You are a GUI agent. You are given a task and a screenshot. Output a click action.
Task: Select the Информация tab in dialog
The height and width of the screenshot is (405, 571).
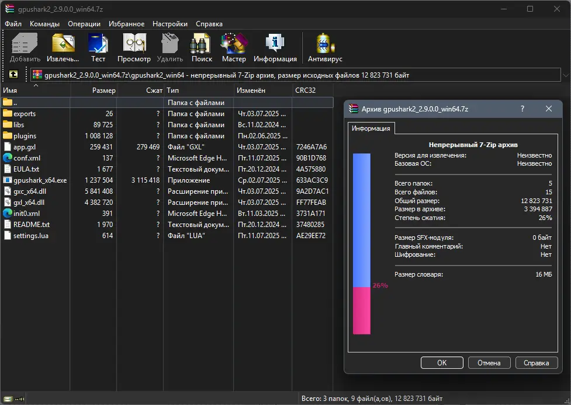coord(372,128)
